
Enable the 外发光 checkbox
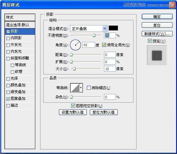tap(8, 45)
